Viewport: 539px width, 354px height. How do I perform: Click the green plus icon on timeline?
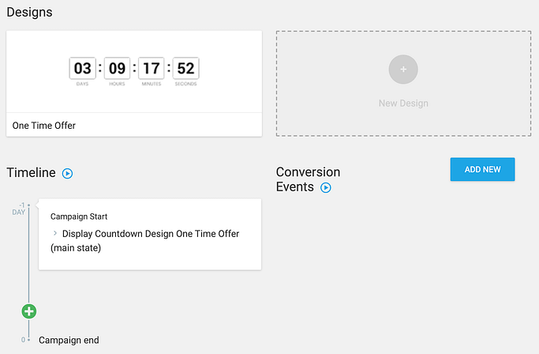click(x=29, y=311)
